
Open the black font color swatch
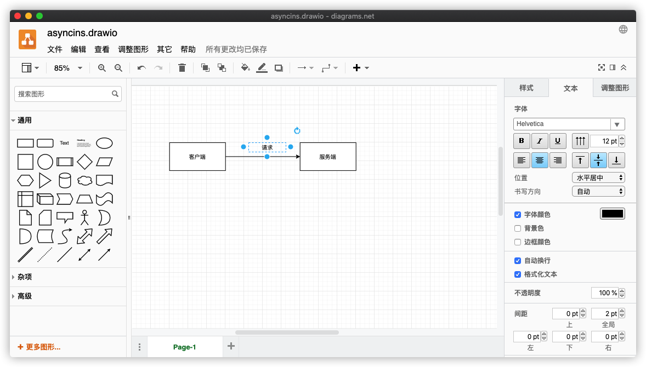point(612,214)
